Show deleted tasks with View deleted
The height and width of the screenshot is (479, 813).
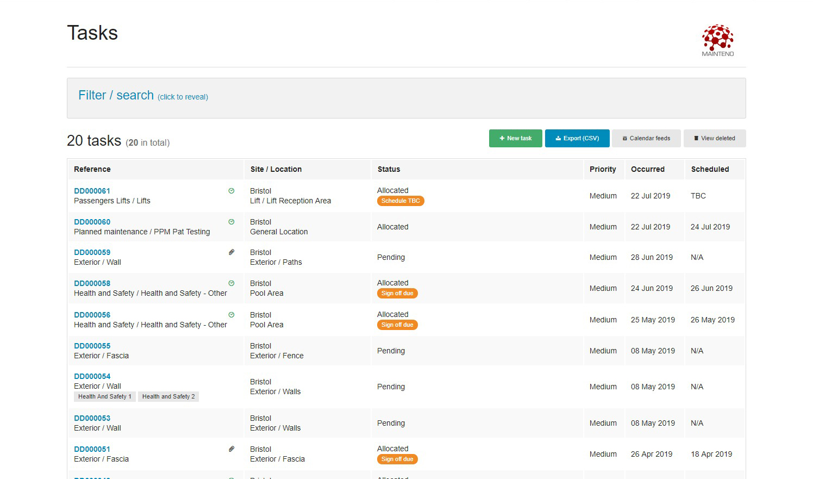715,138
